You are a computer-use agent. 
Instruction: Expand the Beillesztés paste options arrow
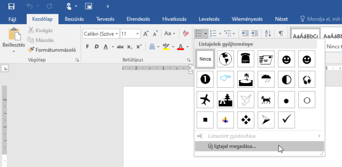pos(14,52)
